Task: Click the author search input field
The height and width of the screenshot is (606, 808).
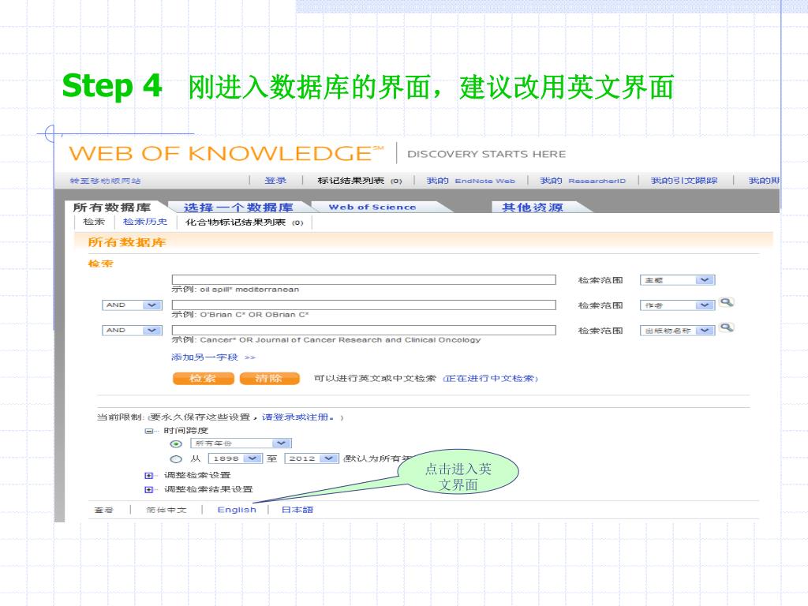Action: click(364, 305)
